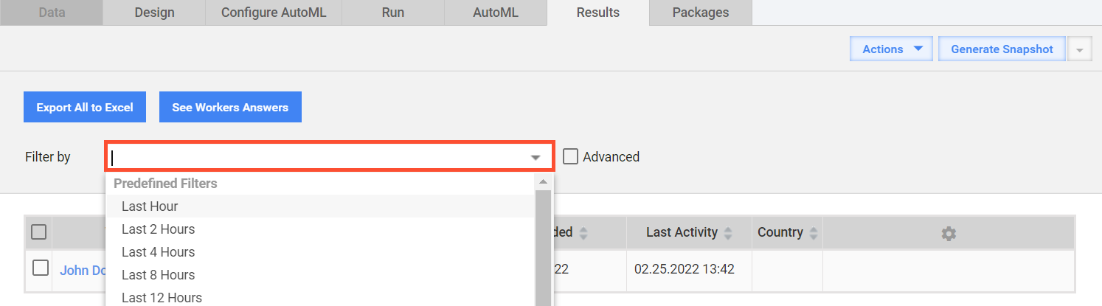This screenshot has width=1102, height=306.
Task: Sort by Last Activity column arrows
Action: (x=728, y=233)
